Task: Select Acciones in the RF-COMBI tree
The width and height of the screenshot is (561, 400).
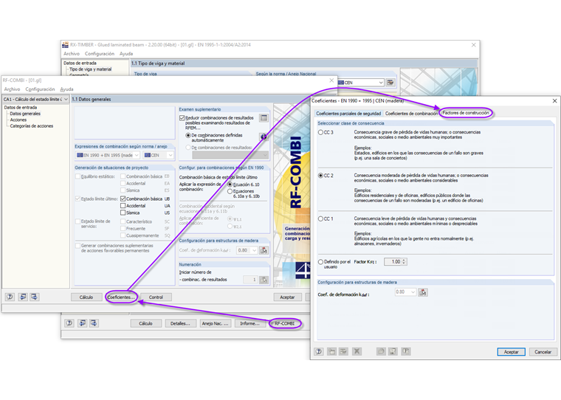Action: tap(18, 120)
